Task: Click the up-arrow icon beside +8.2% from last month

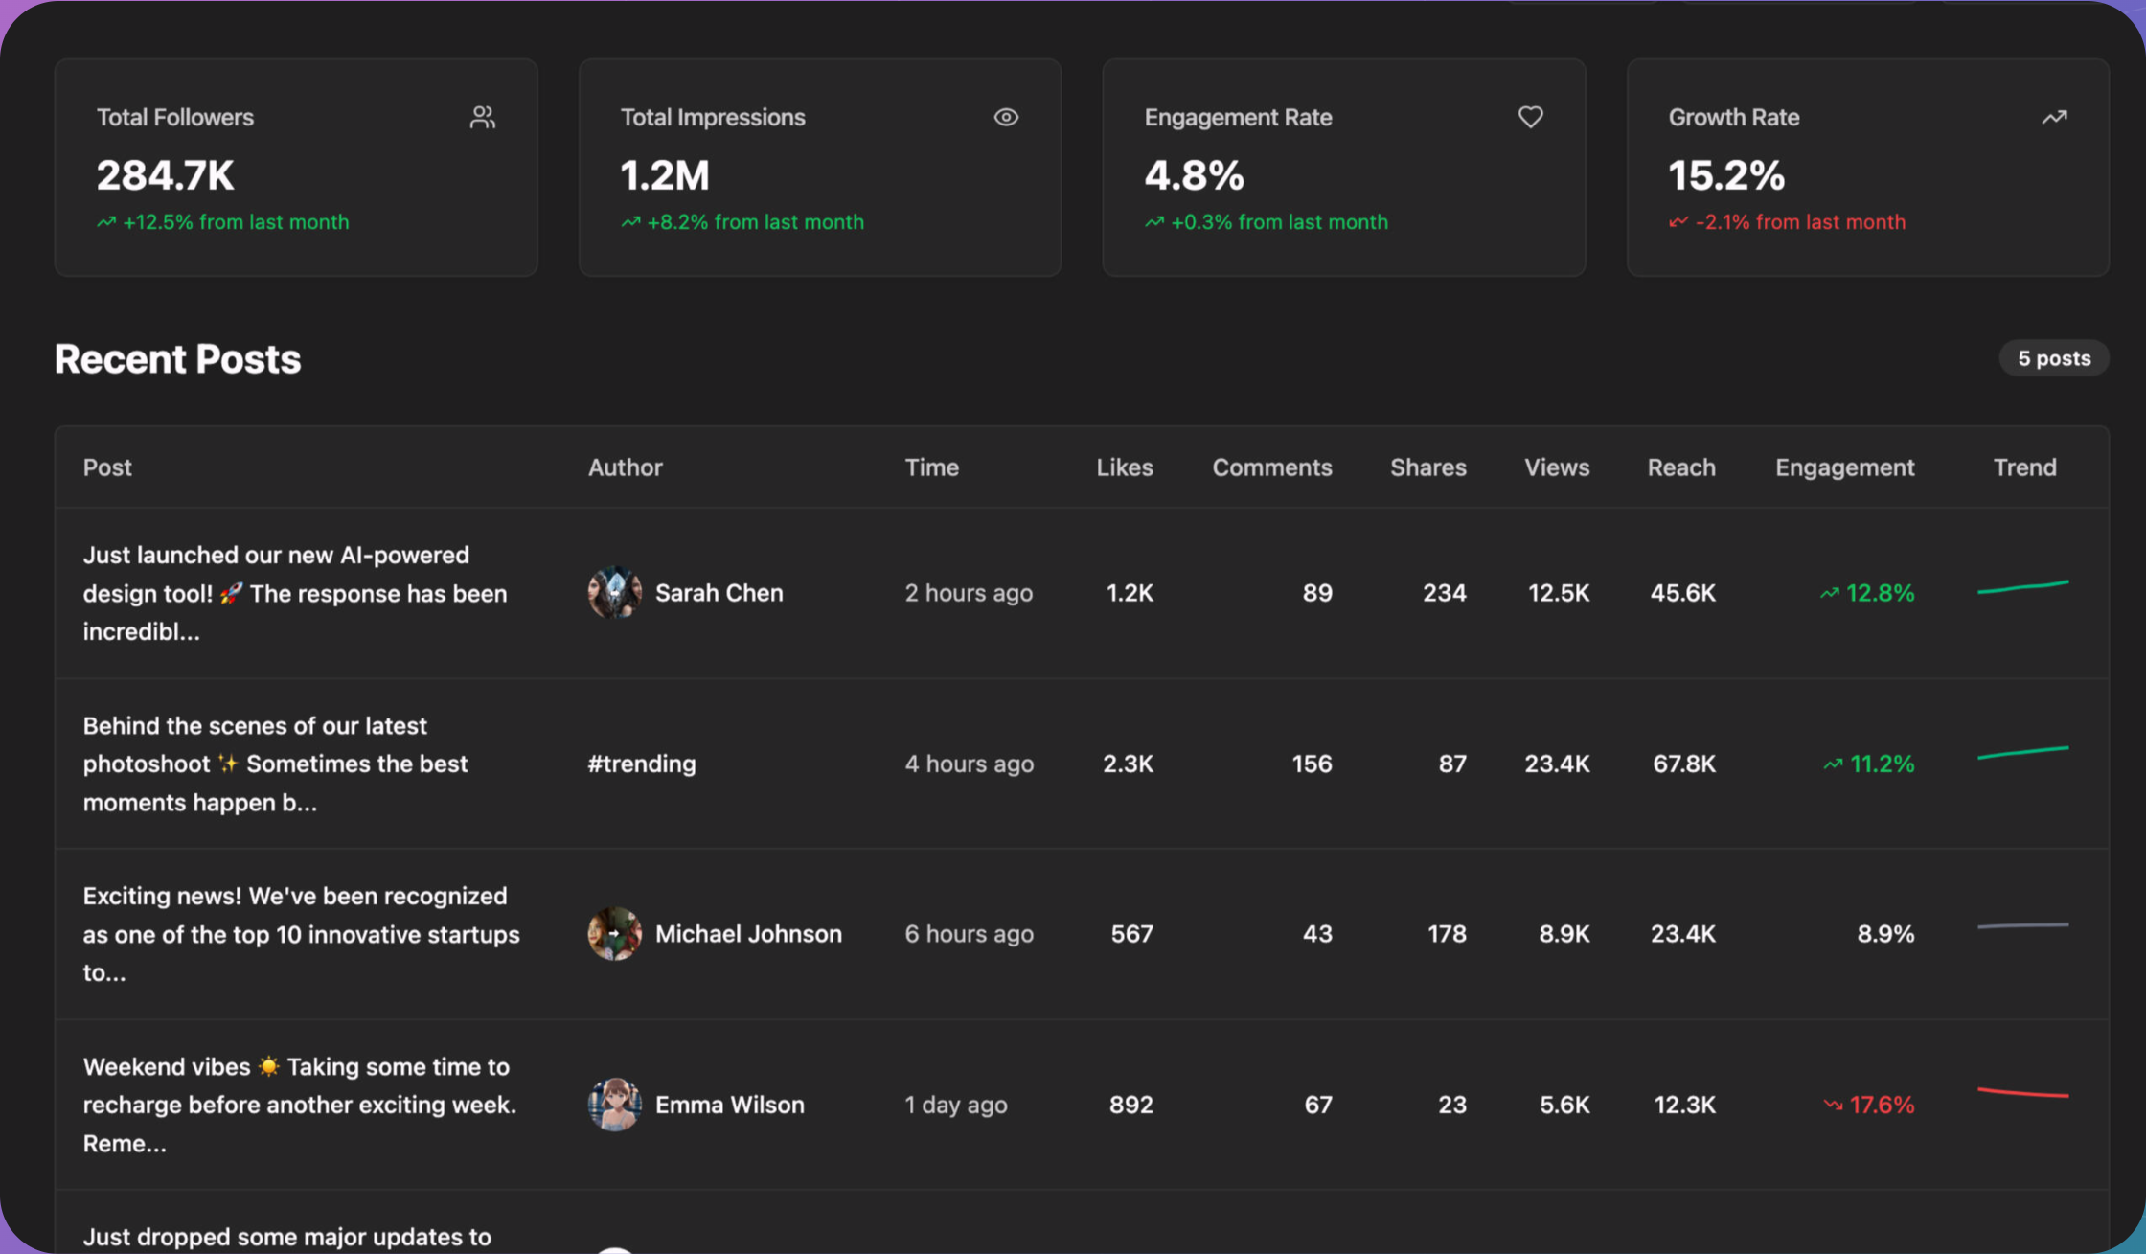Action: point(630,222)
